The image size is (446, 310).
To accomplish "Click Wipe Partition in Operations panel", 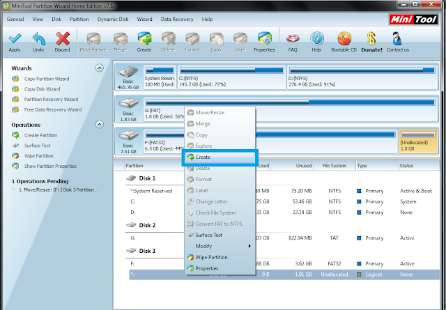I will [x=39, y=156].
